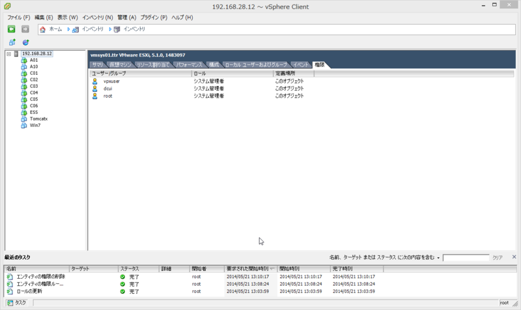Switch to the サマリ tab
This screenshot has height=310, width=521.
[98, 64]
